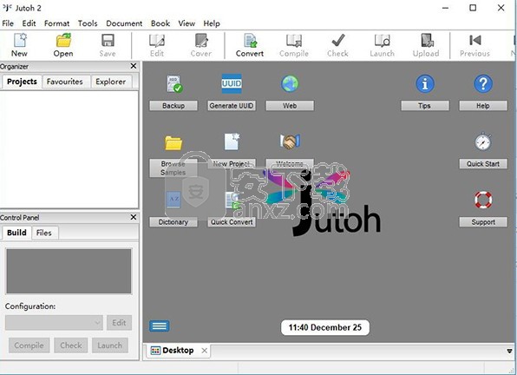The image size is (517, 375).
Task: Click the Convert toolbar icon
Action: (x=250, y=41)
